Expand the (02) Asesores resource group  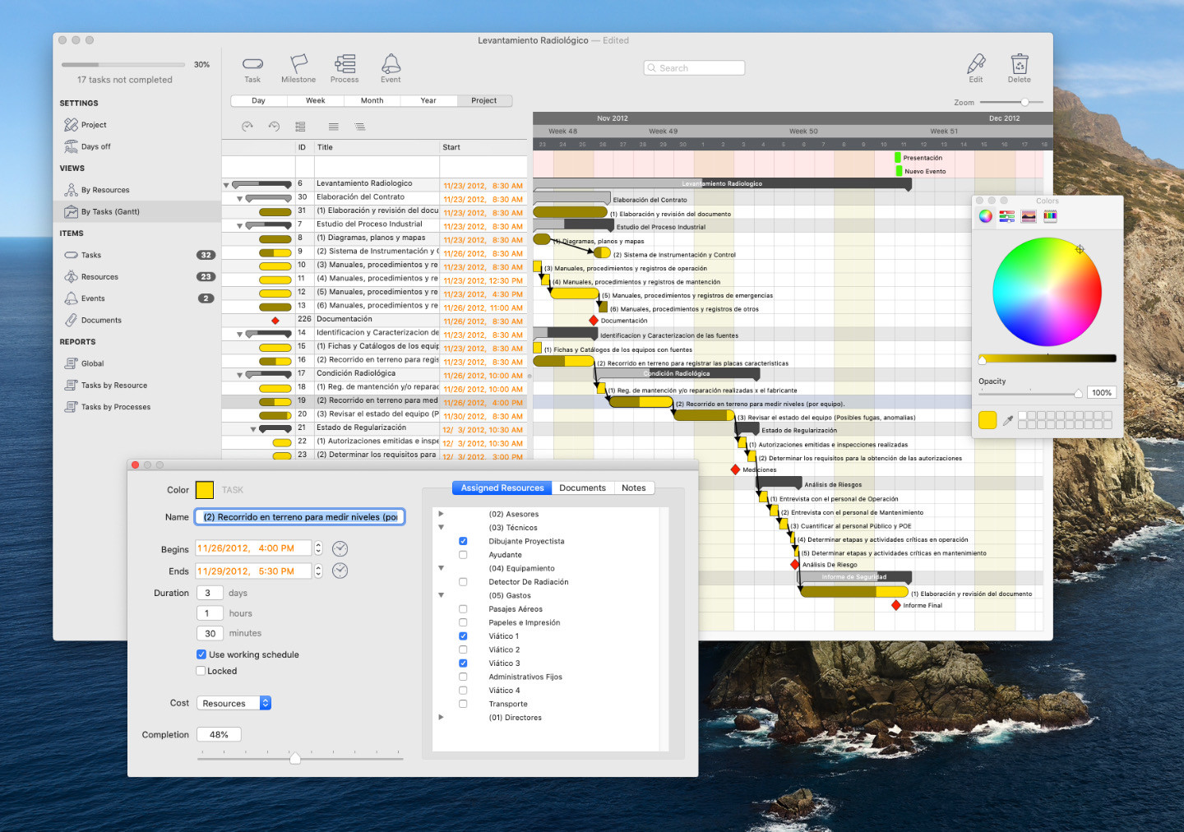[x=442, y=514]
